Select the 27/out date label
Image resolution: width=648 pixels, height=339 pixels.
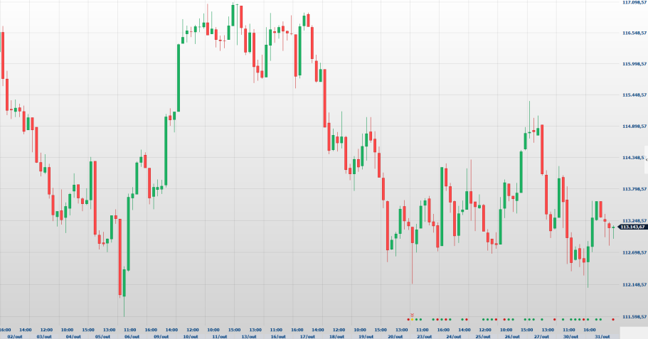click(540, 335)
